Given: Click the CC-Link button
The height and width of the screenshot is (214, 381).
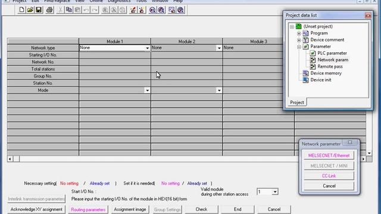Looking at the screenshot, I should pos(329,176).
